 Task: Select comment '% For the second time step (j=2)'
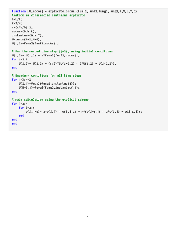tap(62, 51)
